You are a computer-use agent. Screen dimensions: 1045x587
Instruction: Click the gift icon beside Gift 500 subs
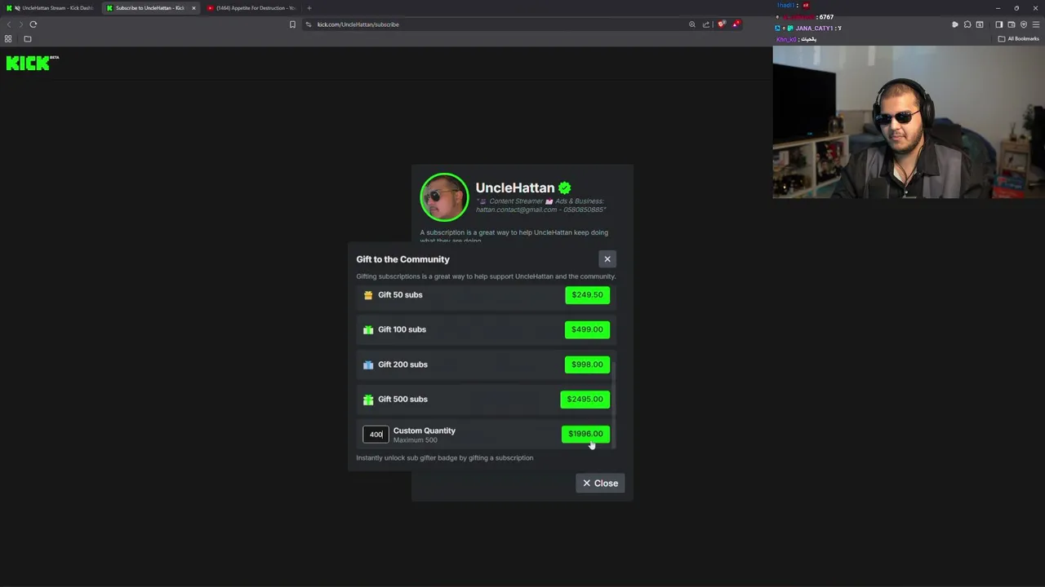tap(368, 399)
